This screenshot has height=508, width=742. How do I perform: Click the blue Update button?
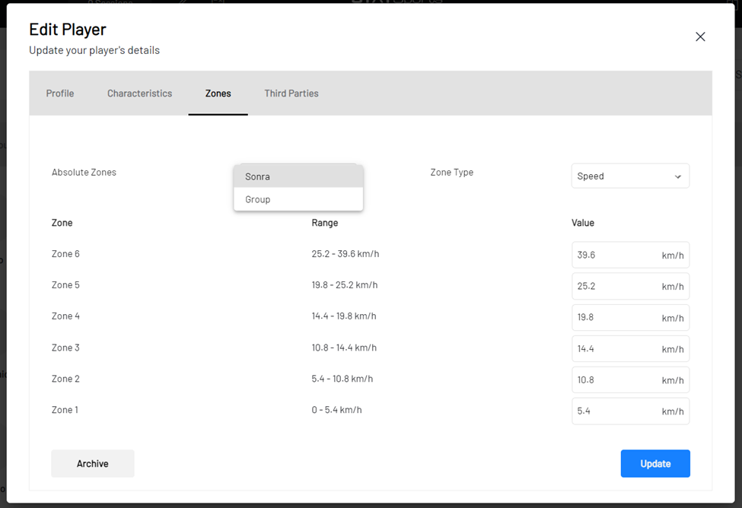point(654,464)
